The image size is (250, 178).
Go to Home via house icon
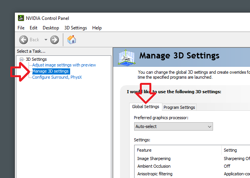point(72,40)
